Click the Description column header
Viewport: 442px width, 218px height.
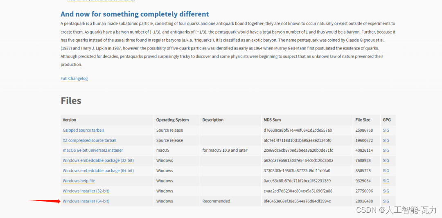point(213,120)
